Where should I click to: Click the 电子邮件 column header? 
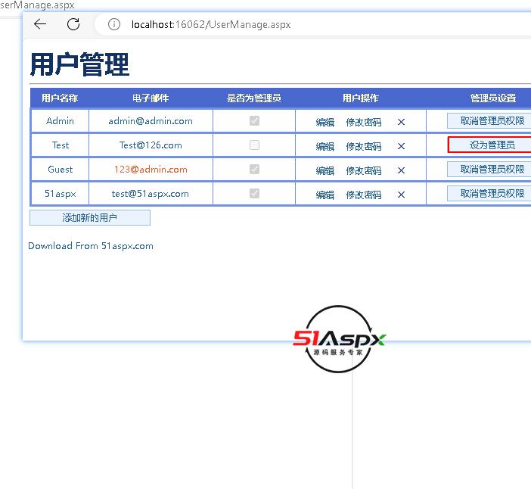151,98
